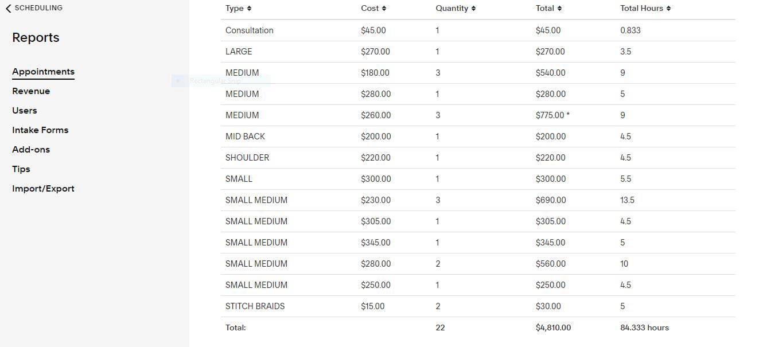Return to Scheduling via back link

coord(38,8)
